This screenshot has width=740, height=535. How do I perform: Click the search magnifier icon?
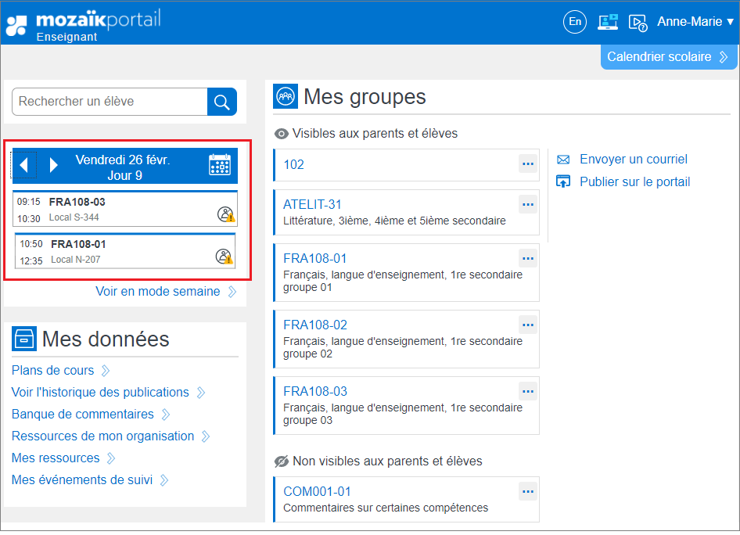pos(221,102)
